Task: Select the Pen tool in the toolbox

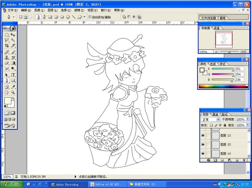Action: coord(7,80)
